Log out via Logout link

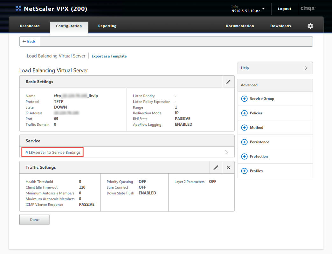pos(284,9)
